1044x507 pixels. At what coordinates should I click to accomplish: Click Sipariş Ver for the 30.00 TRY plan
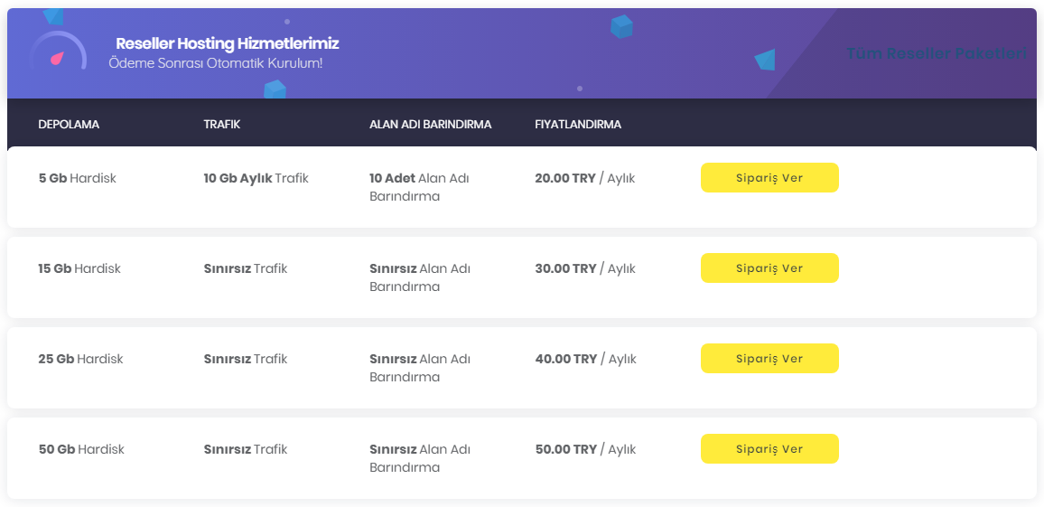click(769, 268)
